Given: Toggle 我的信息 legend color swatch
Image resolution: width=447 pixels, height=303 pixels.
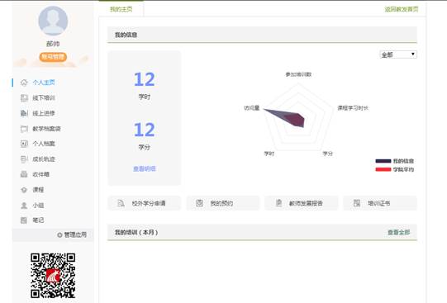Looking at the screenshot, I should [x=383, y=161].
